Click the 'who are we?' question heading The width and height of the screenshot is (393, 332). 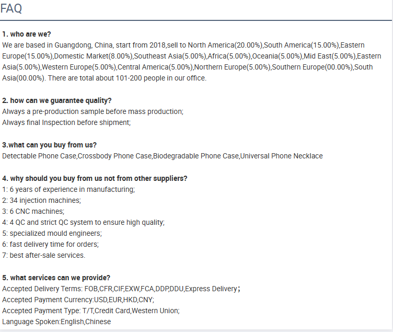coord(27,34)
